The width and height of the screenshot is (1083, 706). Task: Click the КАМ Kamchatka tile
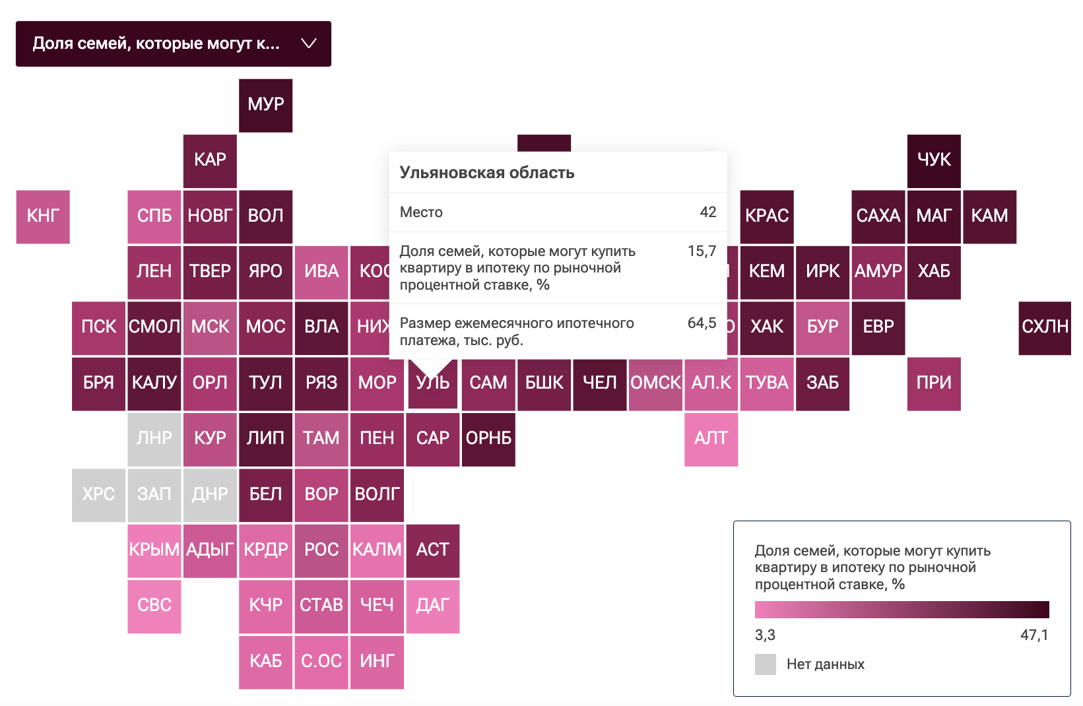[x=989, y=216]
